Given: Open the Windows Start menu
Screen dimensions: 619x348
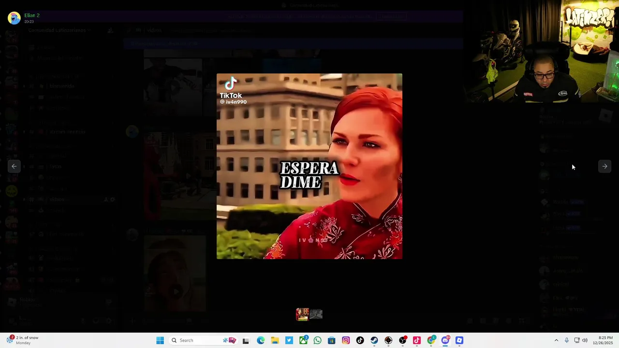Looking at the screenshot, I should 160,340.
